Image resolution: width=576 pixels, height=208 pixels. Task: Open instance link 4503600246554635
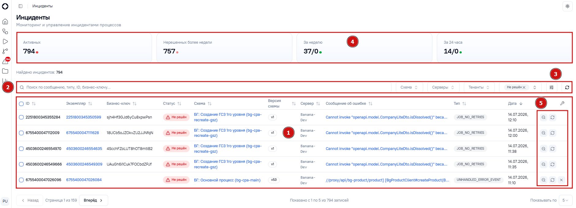(84, 149)
